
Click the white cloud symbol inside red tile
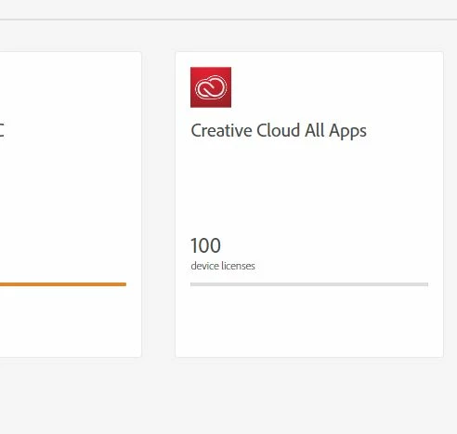[x=211, y=87]
